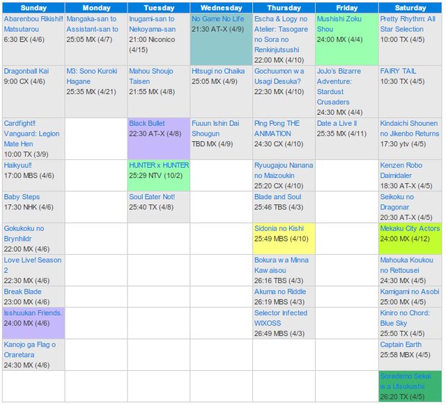Viewport: 446px width, 405px height.
Task: Open Ping Pong THE ANIMATION link
Action: [x=277, y=129]
